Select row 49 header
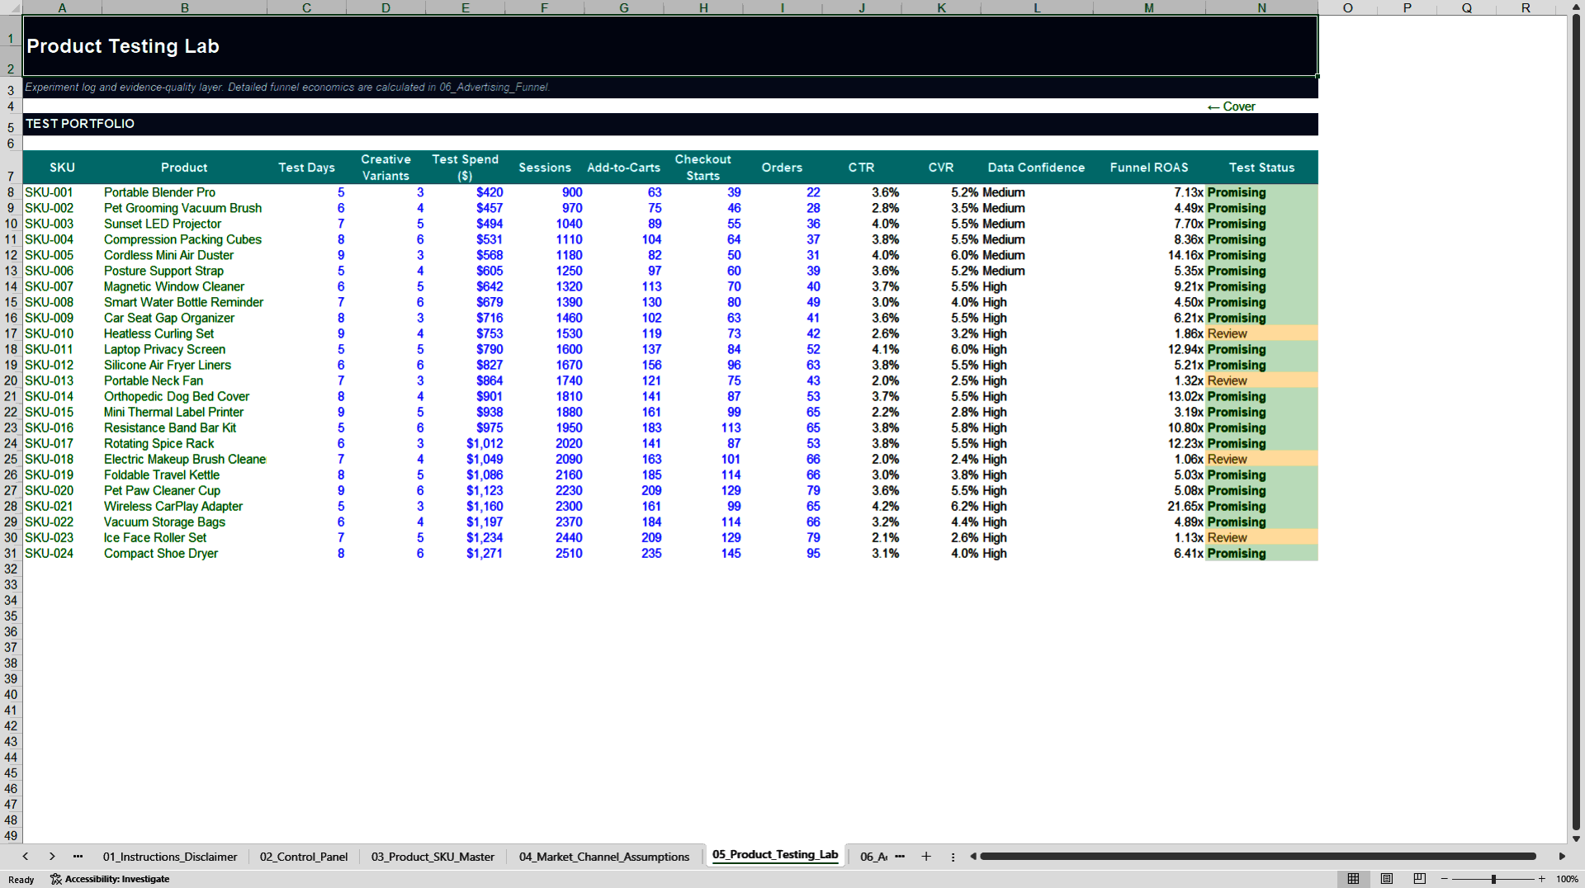The image size is (1585, 888). [11, 835]
